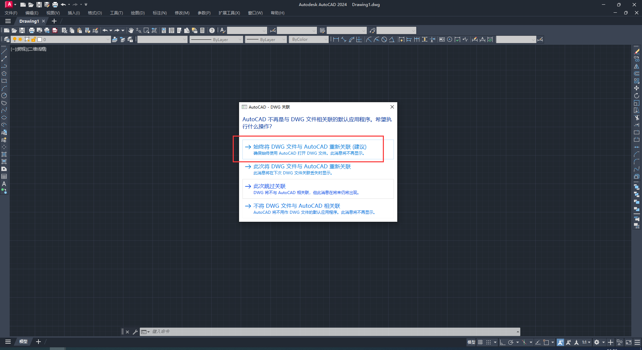The height and width of the screenshot is (350, 642).
Task: Select the Pan tool icon
Action: pyautogui.click(x=131, y=30)
